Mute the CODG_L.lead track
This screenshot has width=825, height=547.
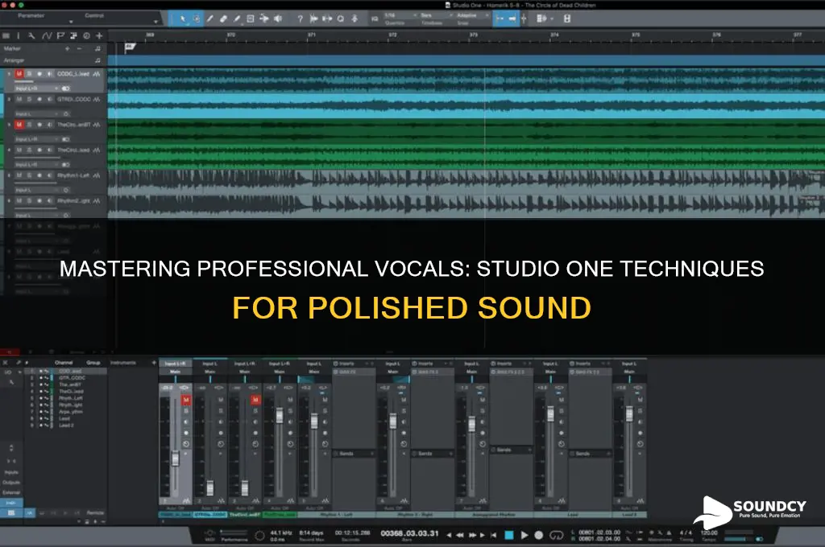click(19, 74)
